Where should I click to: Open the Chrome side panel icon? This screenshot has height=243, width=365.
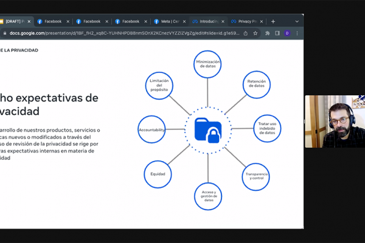(277, 33)
